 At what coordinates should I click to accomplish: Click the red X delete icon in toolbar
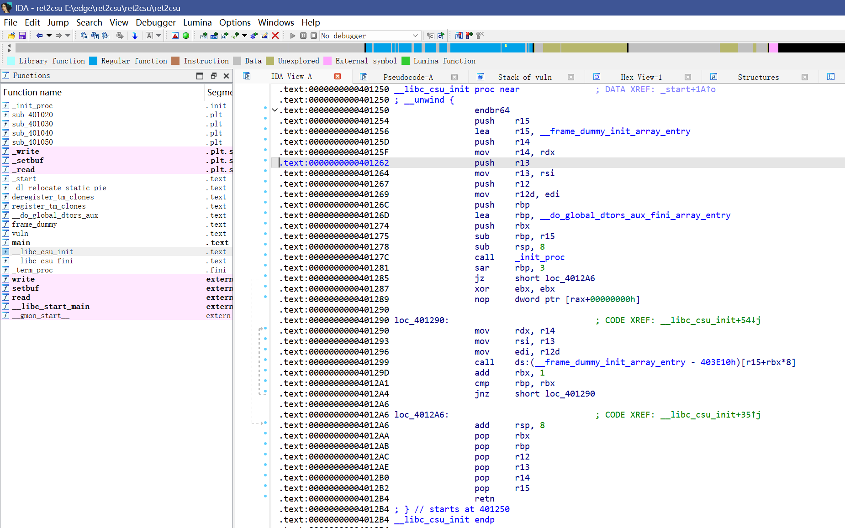point(275,36)
